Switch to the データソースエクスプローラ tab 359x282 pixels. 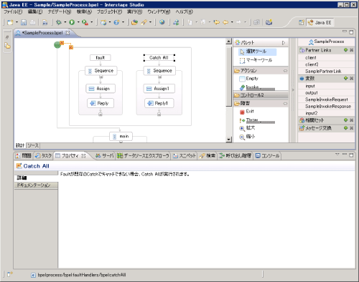(x=143, y=156)
